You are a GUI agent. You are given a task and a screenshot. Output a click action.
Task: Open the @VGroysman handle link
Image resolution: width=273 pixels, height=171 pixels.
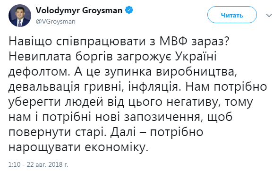pyautogui.click(x=56, y=22)
